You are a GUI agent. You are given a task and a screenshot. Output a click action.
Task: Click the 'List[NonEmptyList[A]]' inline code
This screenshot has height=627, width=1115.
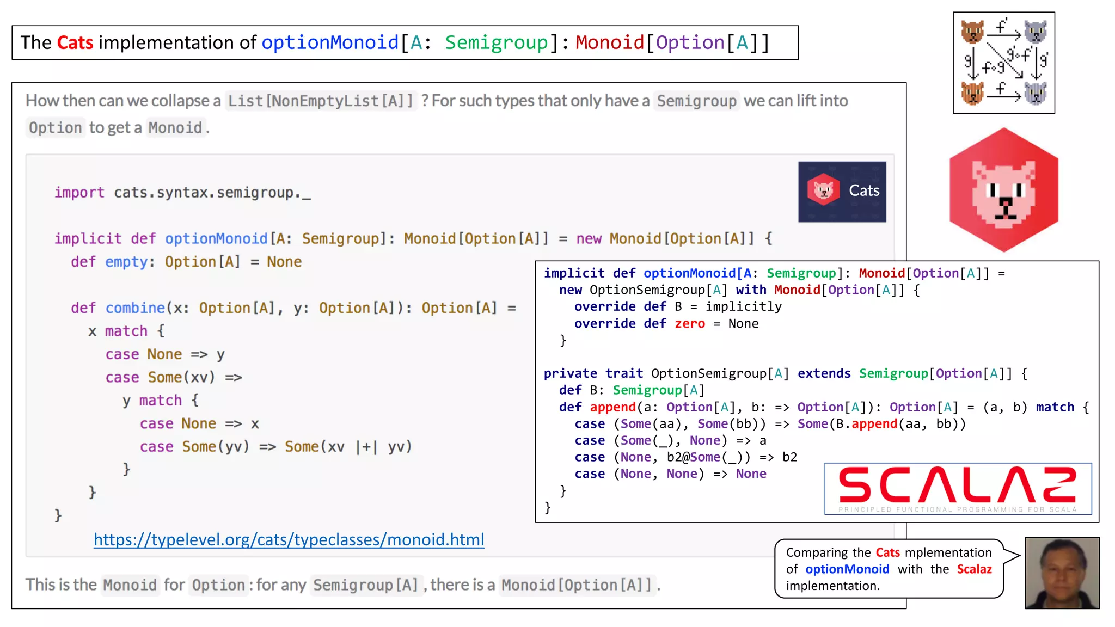point(321,101)
